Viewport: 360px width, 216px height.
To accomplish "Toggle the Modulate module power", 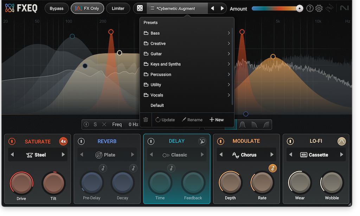I will [221, 141].
